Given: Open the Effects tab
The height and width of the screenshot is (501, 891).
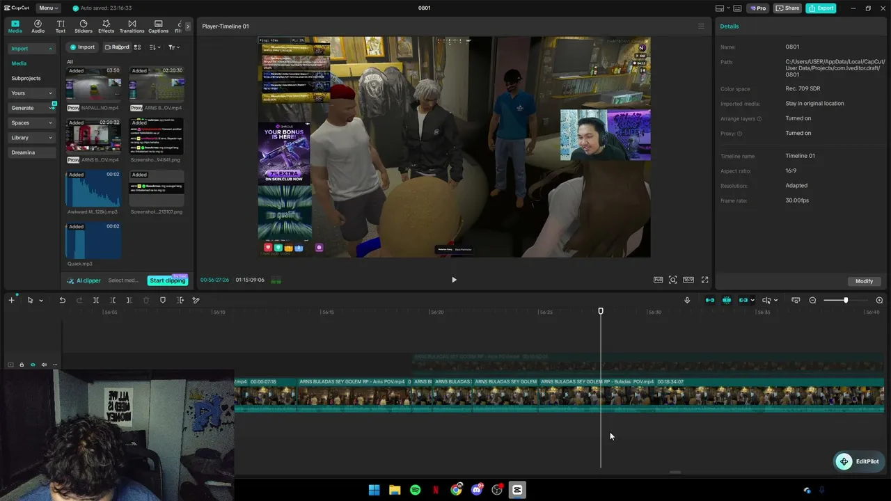Looking at the screenshot, I should [106, 26].
